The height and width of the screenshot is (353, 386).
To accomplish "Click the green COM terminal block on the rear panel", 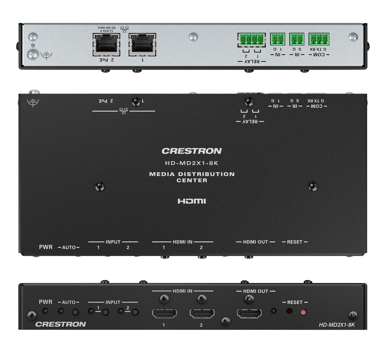I will point(319,39).
